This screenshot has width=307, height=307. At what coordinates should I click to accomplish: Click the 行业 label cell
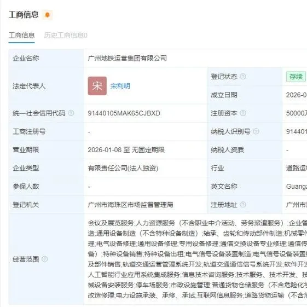click(x=245, y=168)
